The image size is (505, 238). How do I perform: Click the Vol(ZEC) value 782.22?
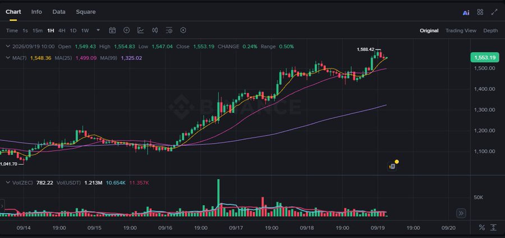[x=44, y=182]
